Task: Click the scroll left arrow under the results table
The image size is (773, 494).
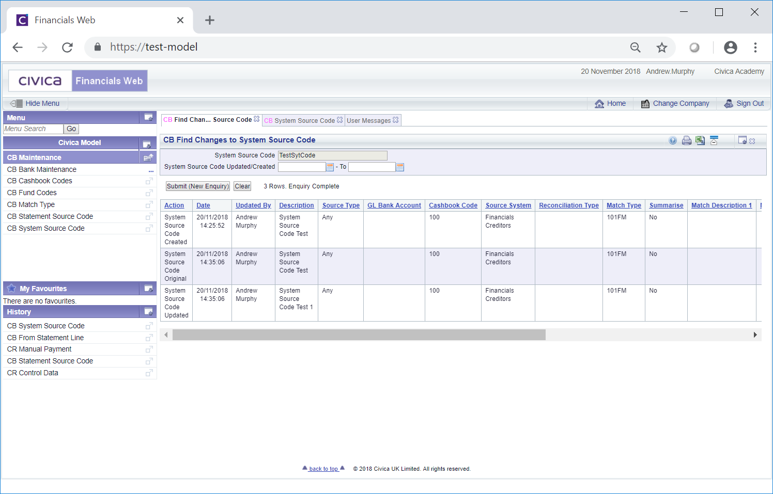Action: (x=166, y=335)
